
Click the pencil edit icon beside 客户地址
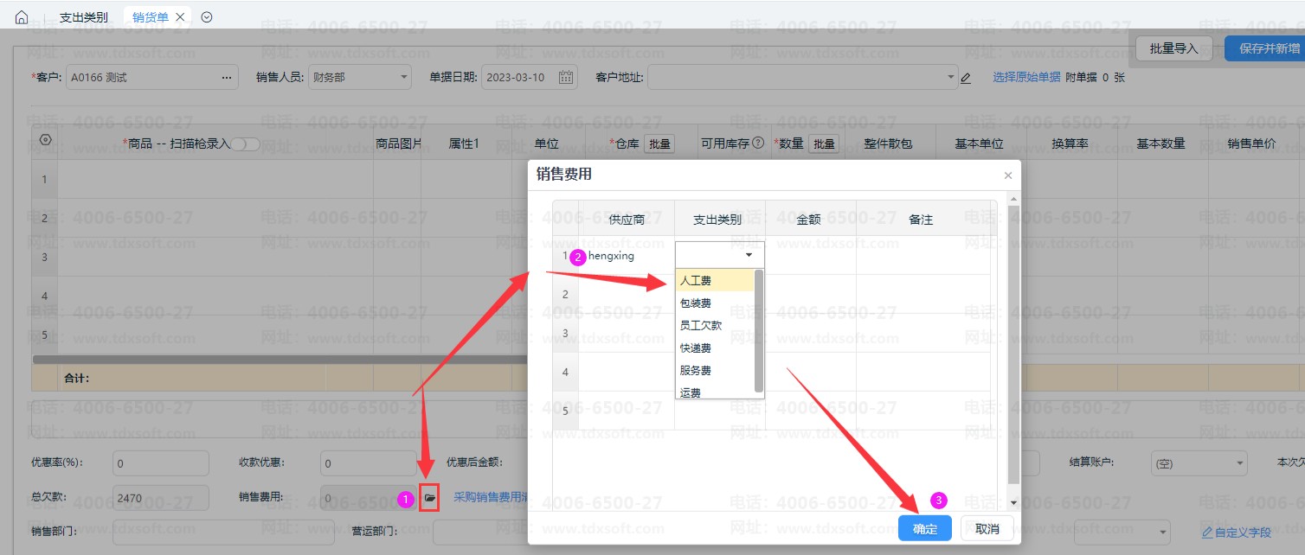pyautogui.click(x=966, y=78)
